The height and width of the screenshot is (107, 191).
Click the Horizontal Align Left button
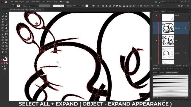(x=103, y=6)
